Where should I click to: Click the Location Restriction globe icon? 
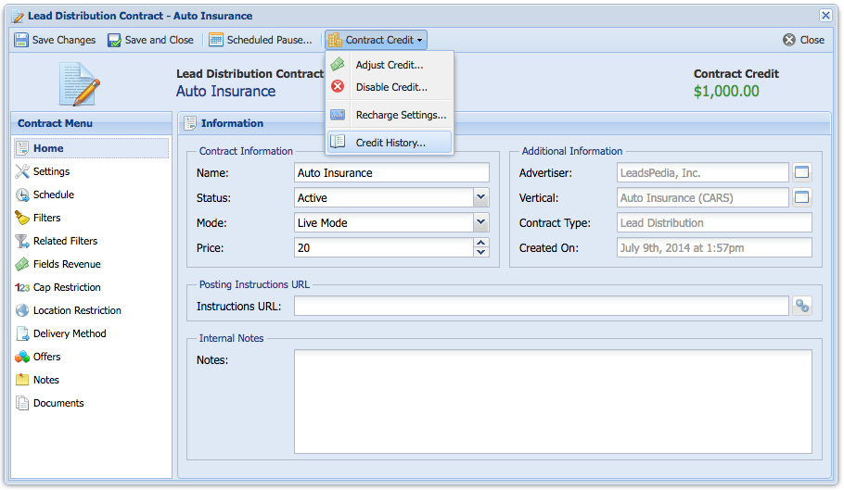click(x=22, y=310)
